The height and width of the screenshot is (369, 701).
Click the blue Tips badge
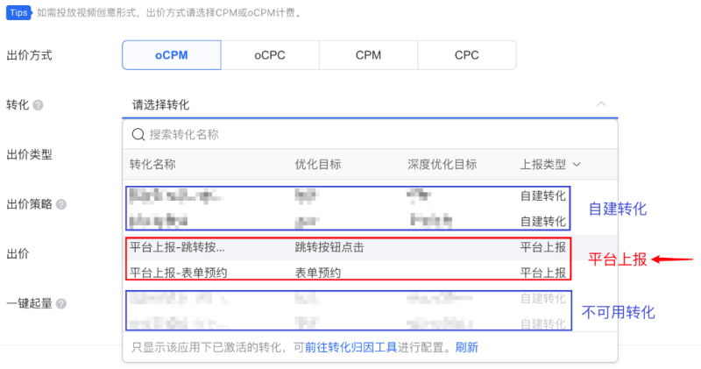[x=18, y=12]
